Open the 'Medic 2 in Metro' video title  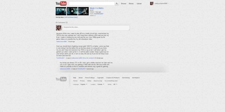(97, 8)
